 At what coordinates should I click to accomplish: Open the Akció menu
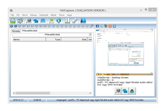click(25, 15)
